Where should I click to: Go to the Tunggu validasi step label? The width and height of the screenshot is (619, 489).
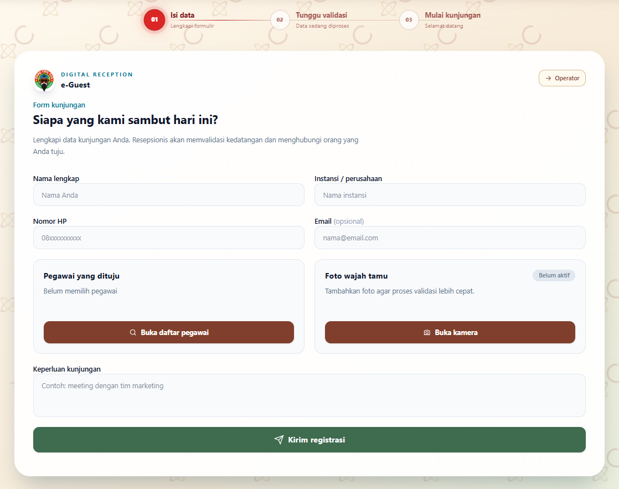pyautogui.click(x=321, y=15)
